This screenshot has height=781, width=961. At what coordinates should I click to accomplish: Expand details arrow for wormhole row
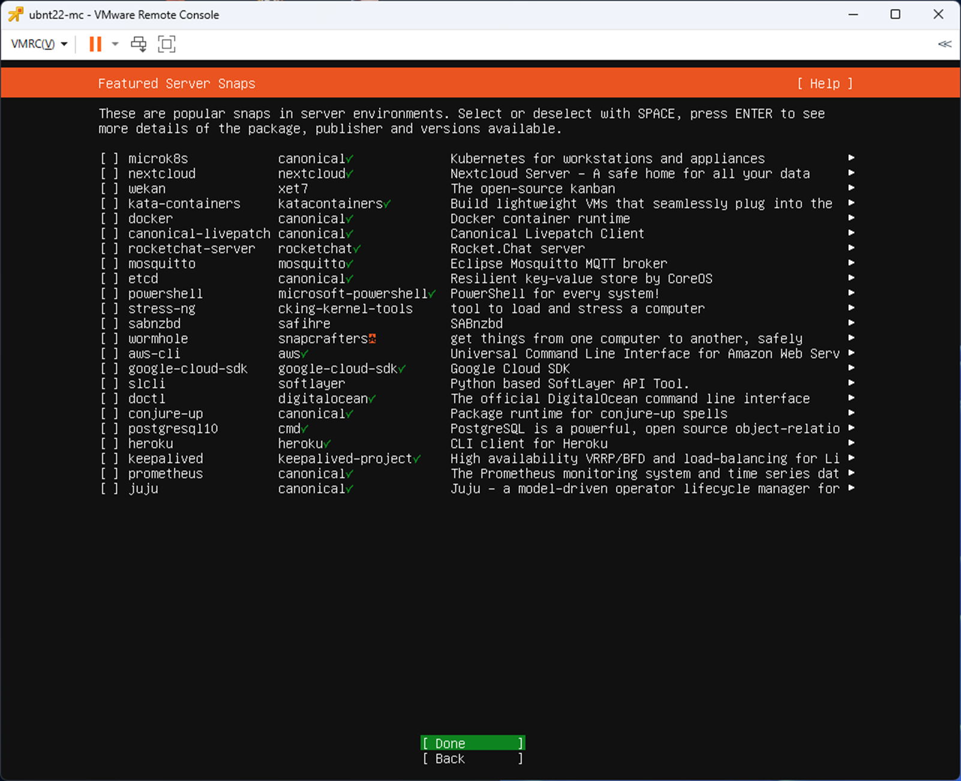pyautogui.click(x=851, y=338)
